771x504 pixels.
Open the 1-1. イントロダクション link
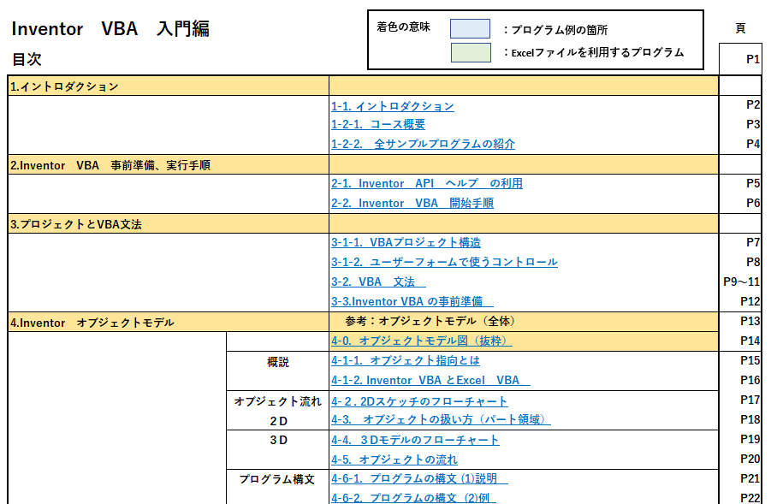click(390, 106)
